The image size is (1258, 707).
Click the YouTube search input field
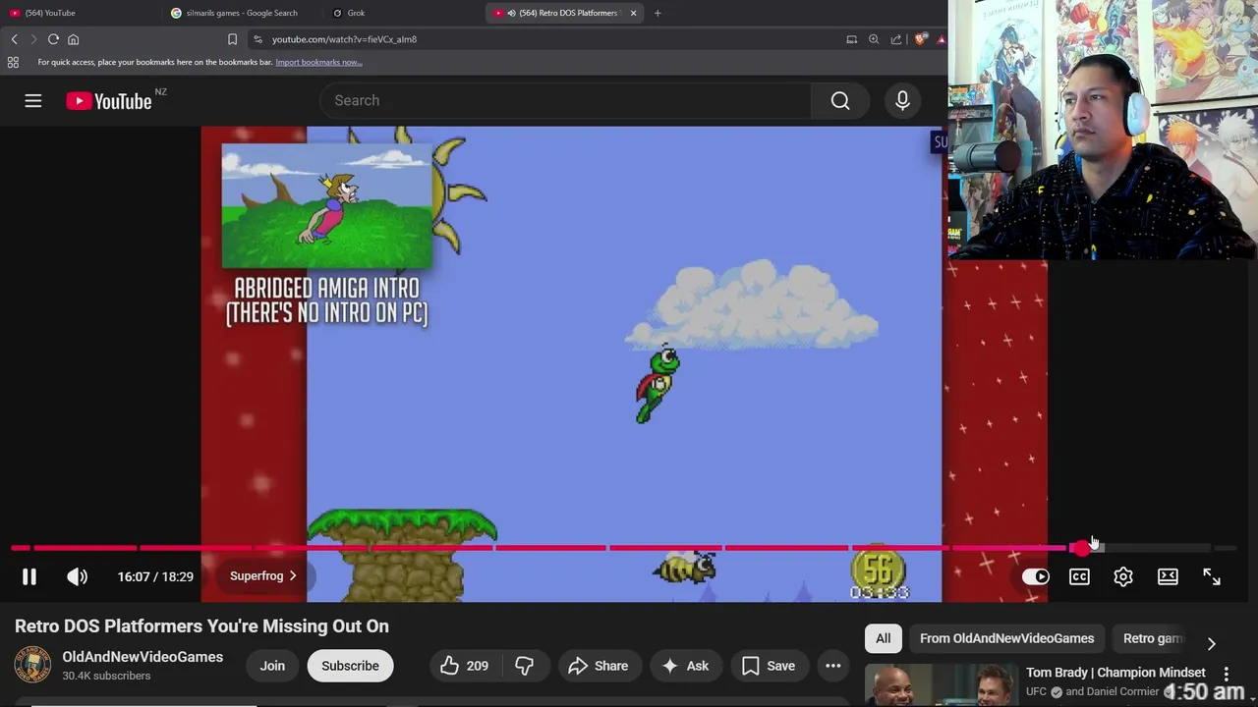[x=565, y=100]
